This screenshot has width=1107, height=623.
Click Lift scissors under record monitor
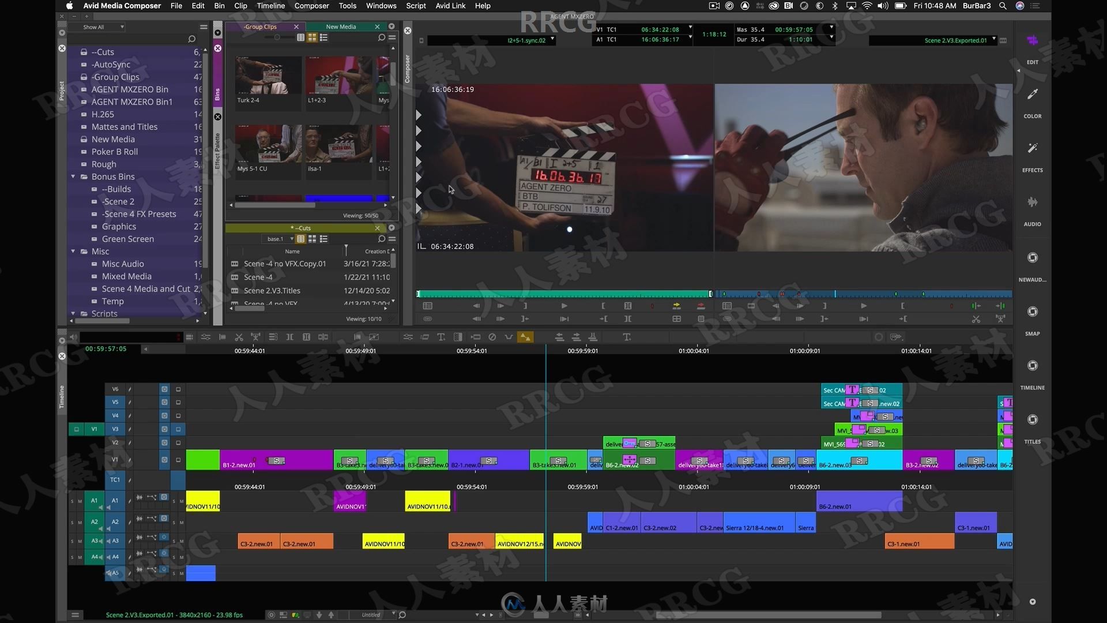pyautogui.click(x=976, y=318)
